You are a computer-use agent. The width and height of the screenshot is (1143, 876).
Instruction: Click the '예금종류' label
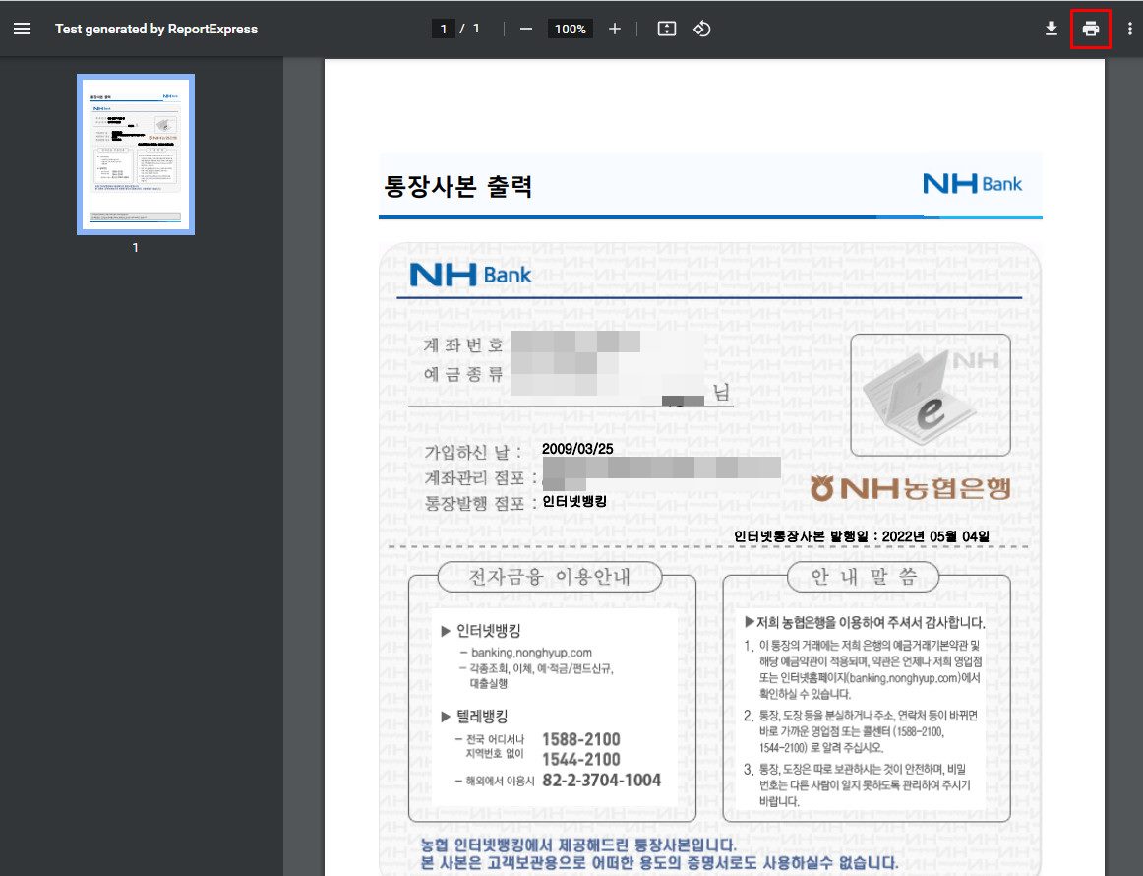point(463,374)
